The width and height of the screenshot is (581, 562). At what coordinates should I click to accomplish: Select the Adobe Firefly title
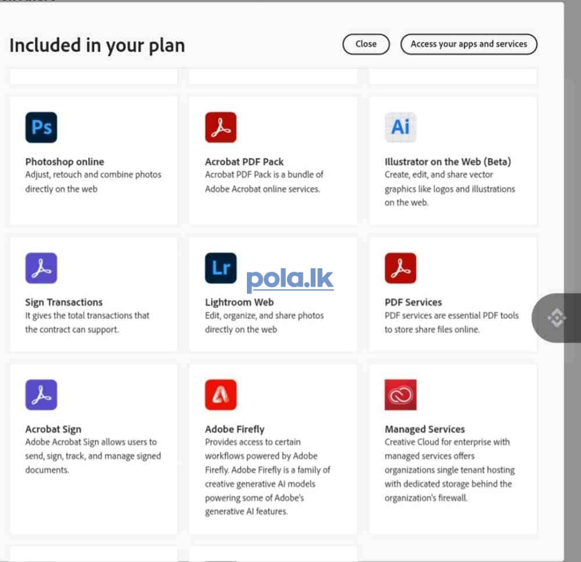coord(235,429)
